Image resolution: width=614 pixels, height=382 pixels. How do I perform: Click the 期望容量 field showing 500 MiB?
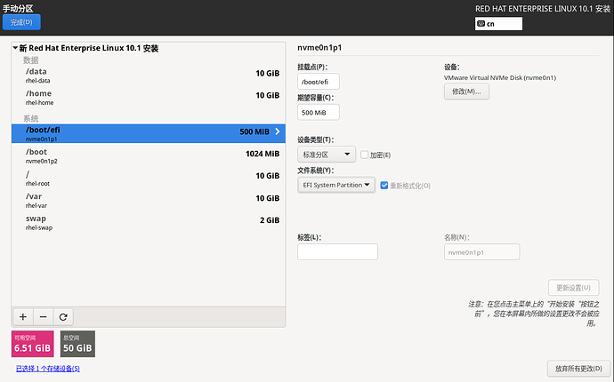(319, 112)
